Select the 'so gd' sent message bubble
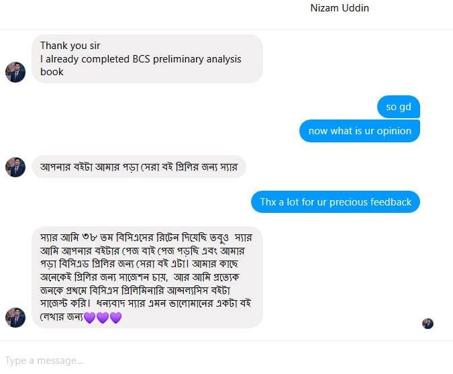 tap(399, 107)
